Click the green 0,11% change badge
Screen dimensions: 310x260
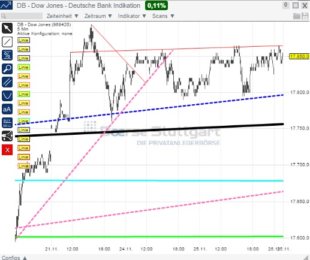point(156,5)
